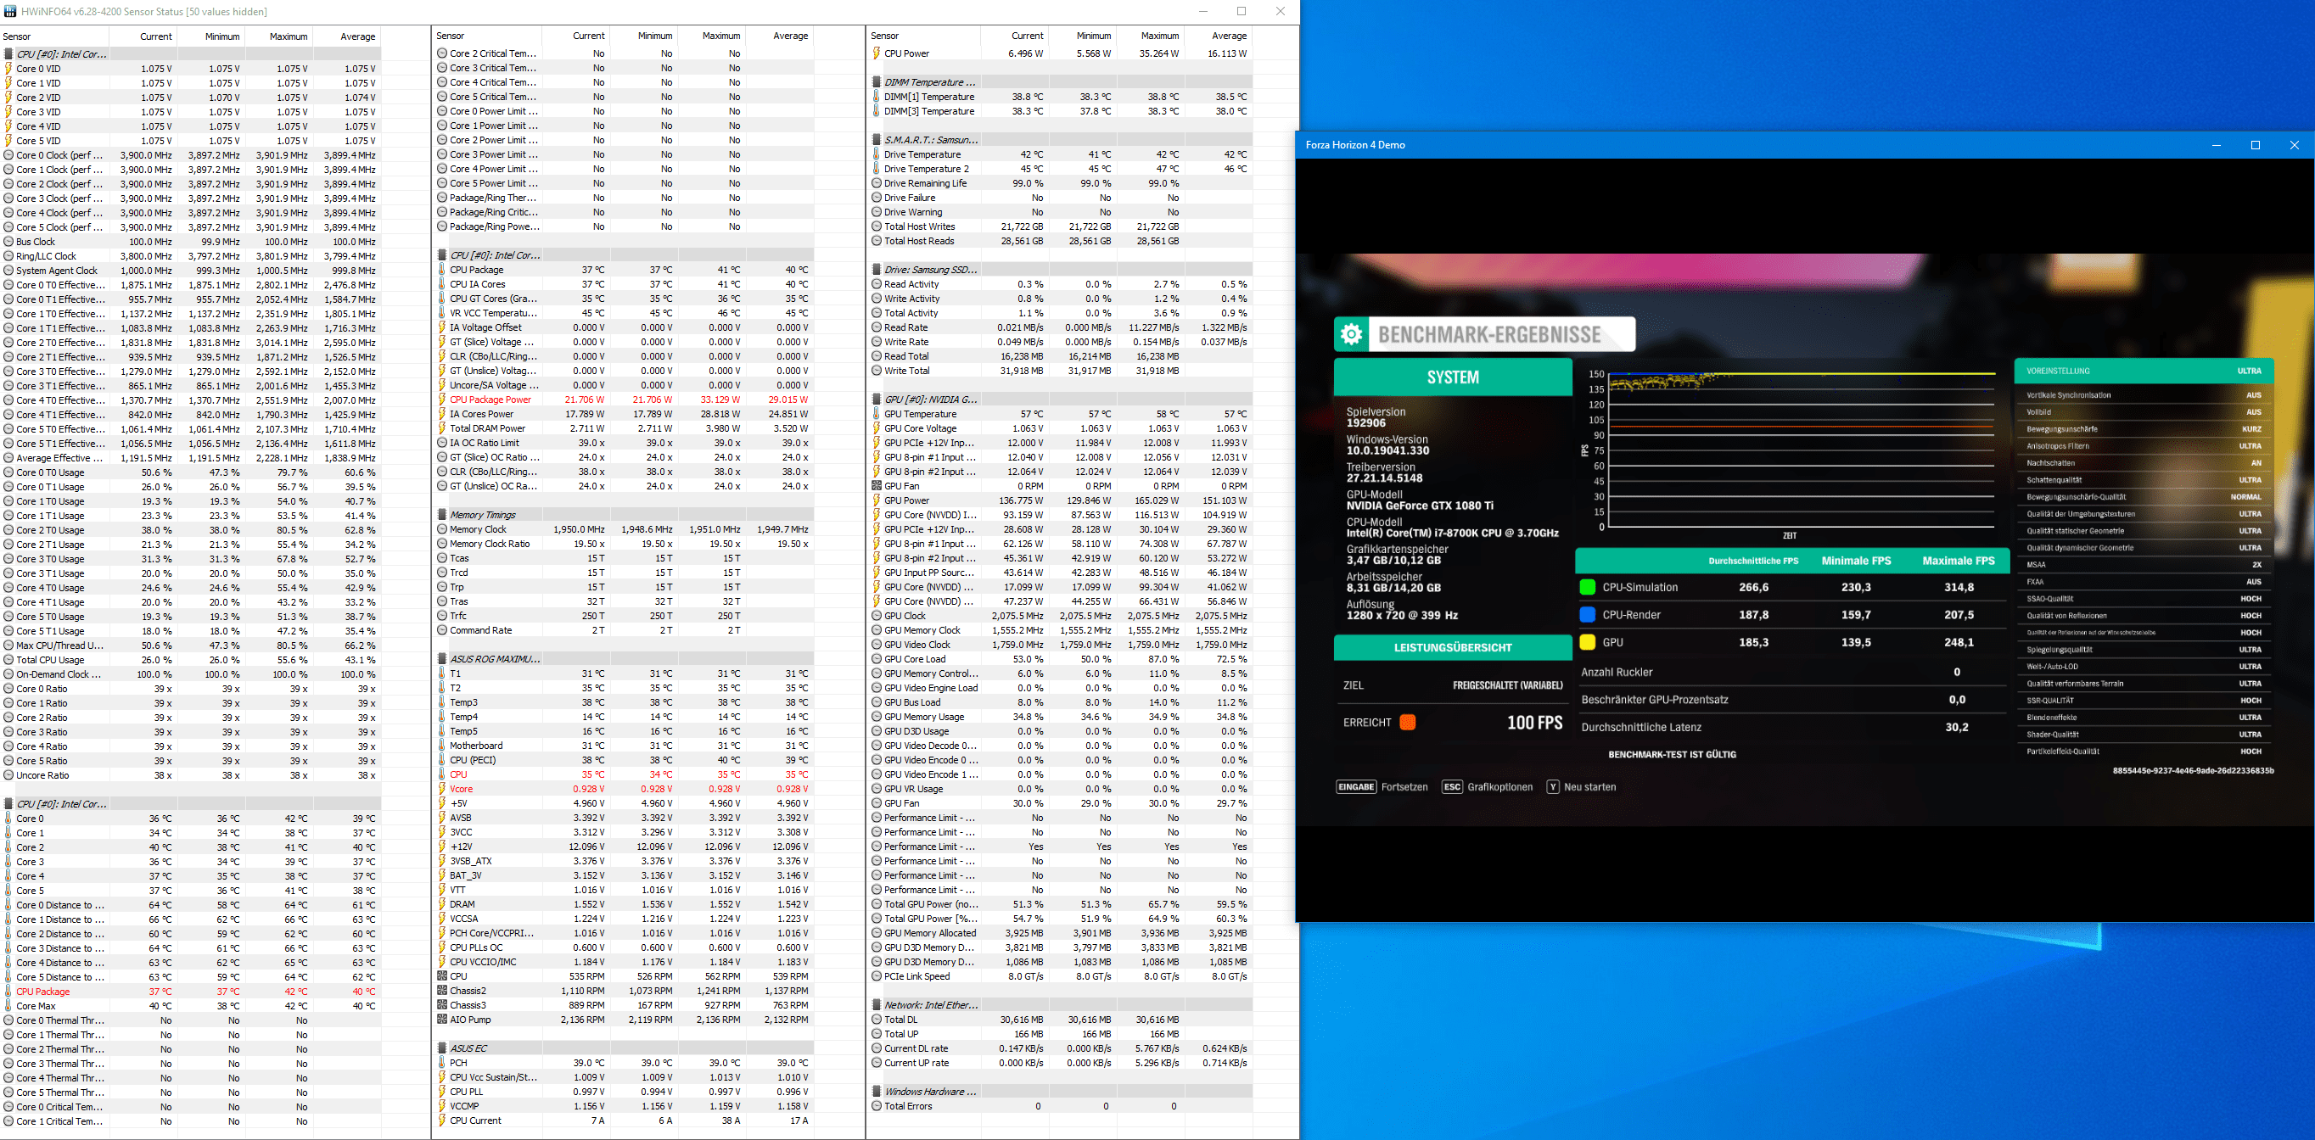This screenshot has height=1140, width=2315.
Task: Select the Memory Clock Ratio row
Action: [624, 544]
